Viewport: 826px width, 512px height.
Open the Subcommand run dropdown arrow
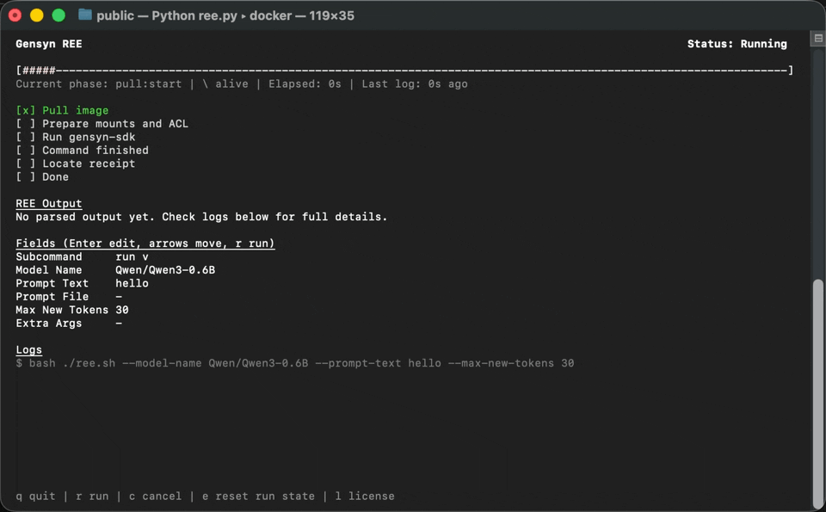pyautogui.click(x=145, y=256)
